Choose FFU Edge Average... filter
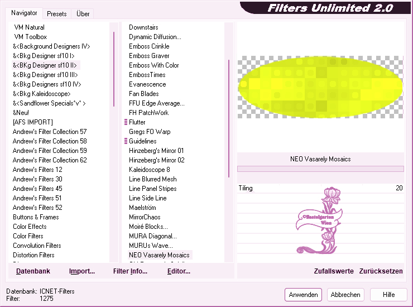Viewport: 413px width, 307px height. [157, 103]
